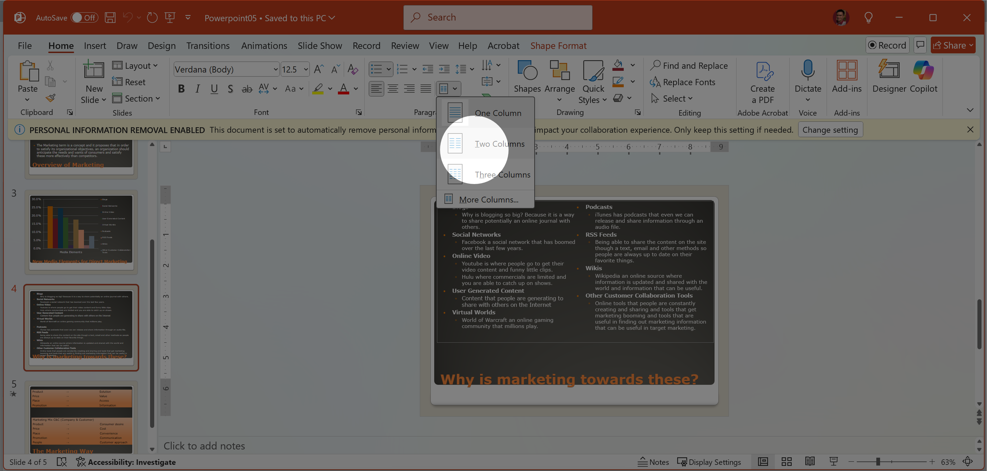
Task: Toggle AutoSave switch on
Action: click(x=84, y=17)
